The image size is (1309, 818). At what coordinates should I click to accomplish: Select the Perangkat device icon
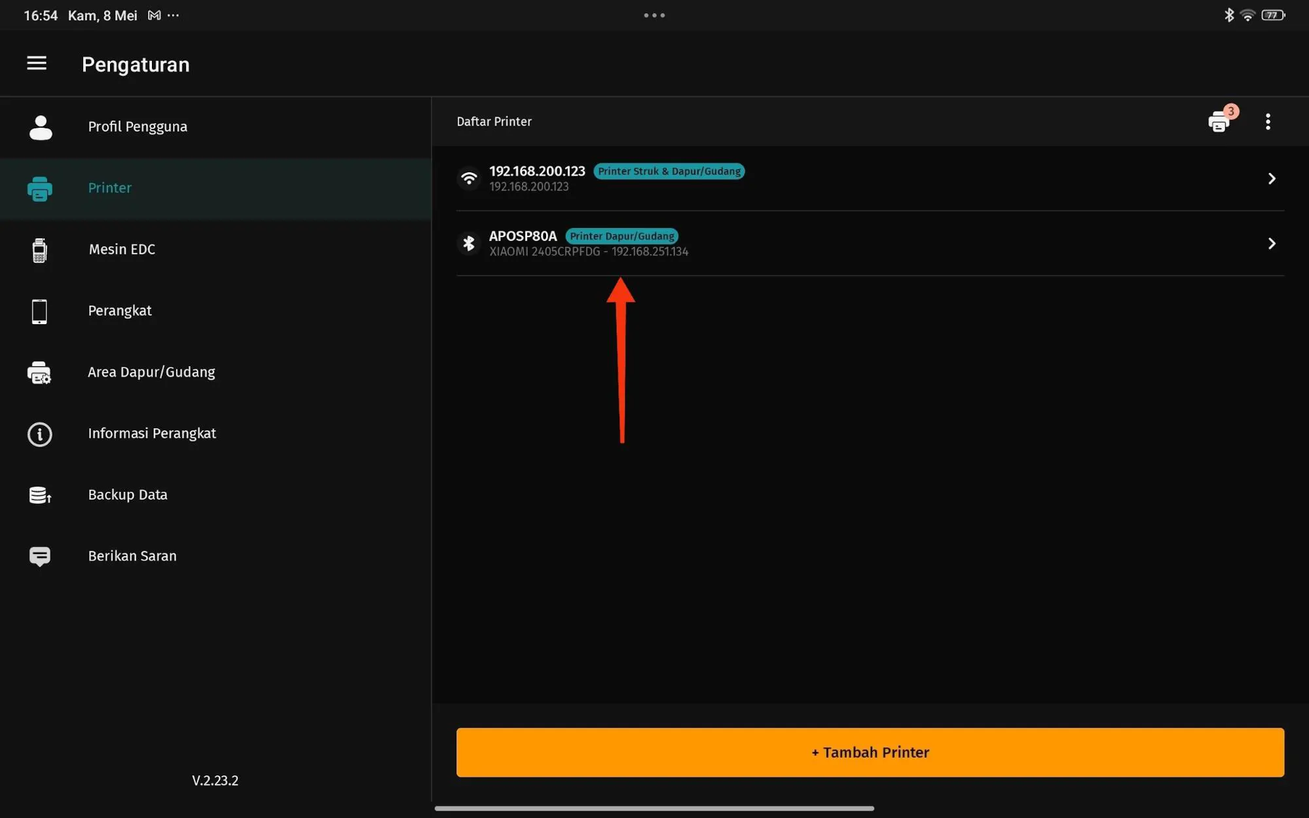tap(39, 310)
